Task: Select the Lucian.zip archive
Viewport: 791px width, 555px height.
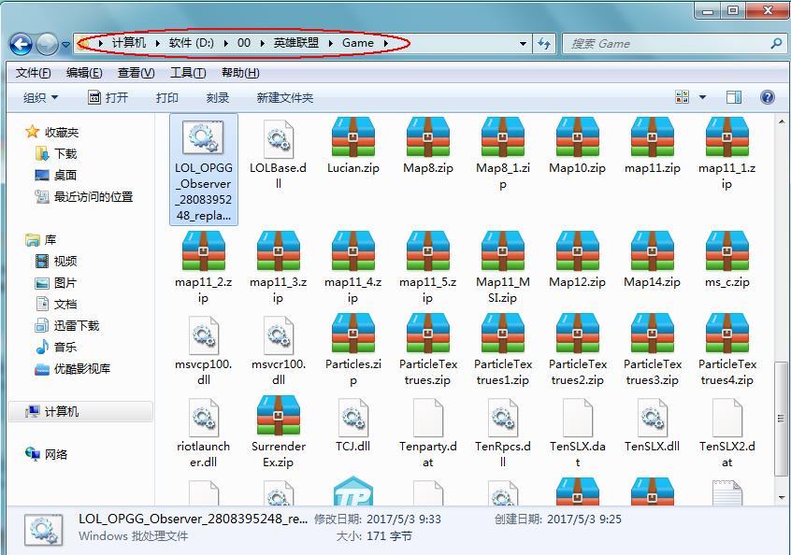Action: [353, 146]
